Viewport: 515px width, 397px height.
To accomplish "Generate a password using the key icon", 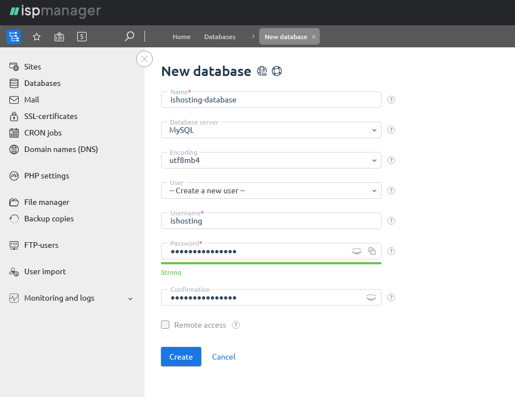I will (372, 251).
